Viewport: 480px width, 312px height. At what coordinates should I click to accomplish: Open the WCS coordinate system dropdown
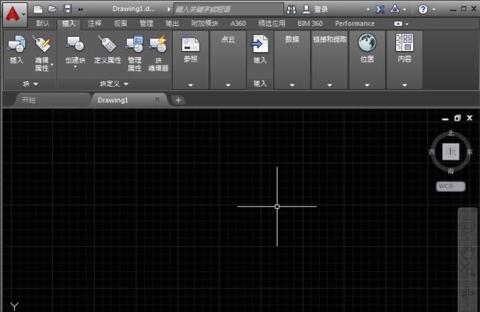(x=450, y=186)
